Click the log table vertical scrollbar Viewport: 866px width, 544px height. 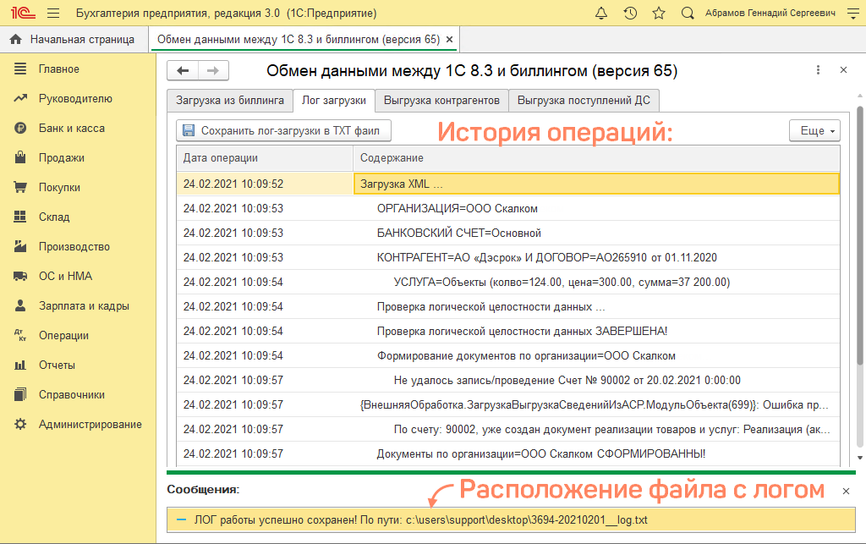(x=860, y=236)
